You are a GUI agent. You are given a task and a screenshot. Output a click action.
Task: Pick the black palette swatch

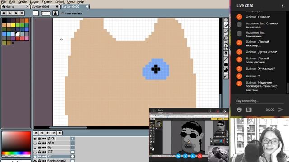point(4,20)
